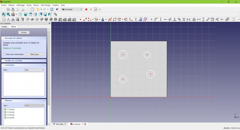Switch to the front view cube
Viewport: 240px width, 130px height.
coord(26,14)
